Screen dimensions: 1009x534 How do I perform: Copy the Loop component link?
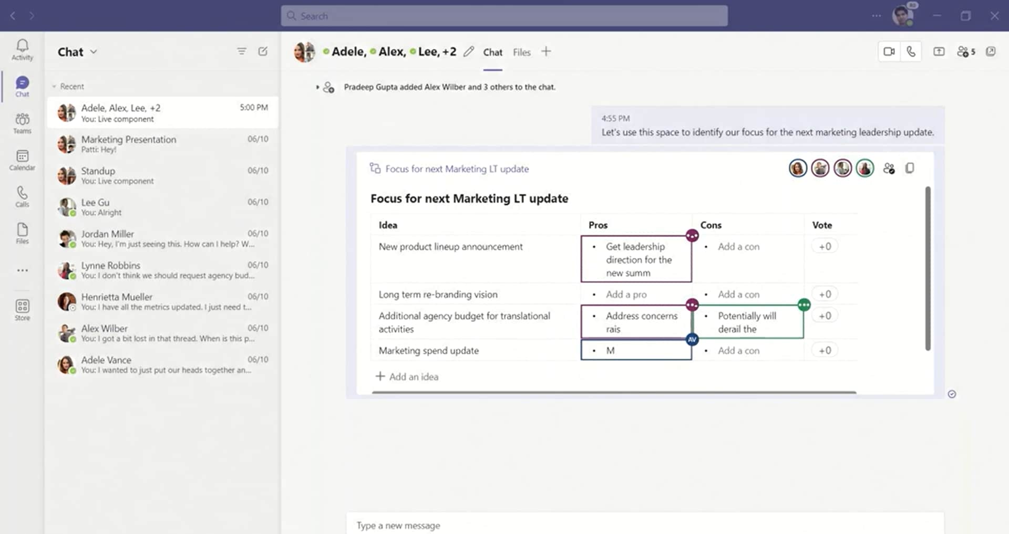point(910,169)
